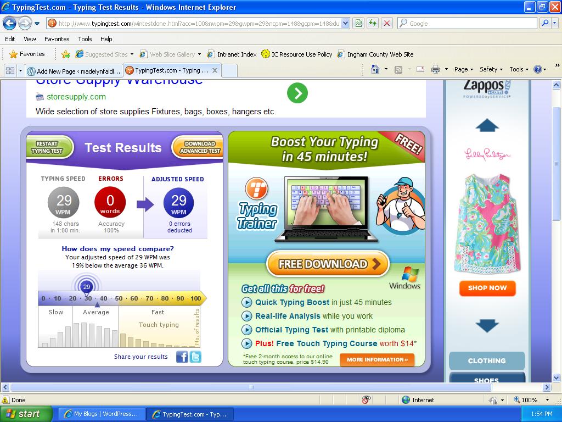562x422 pixels.
Task: Open the Tools command bar menu
Action: [x=519, y=70]
